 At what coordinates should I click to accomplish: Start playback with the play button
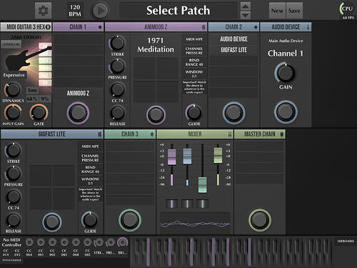(x=100, y=11)
